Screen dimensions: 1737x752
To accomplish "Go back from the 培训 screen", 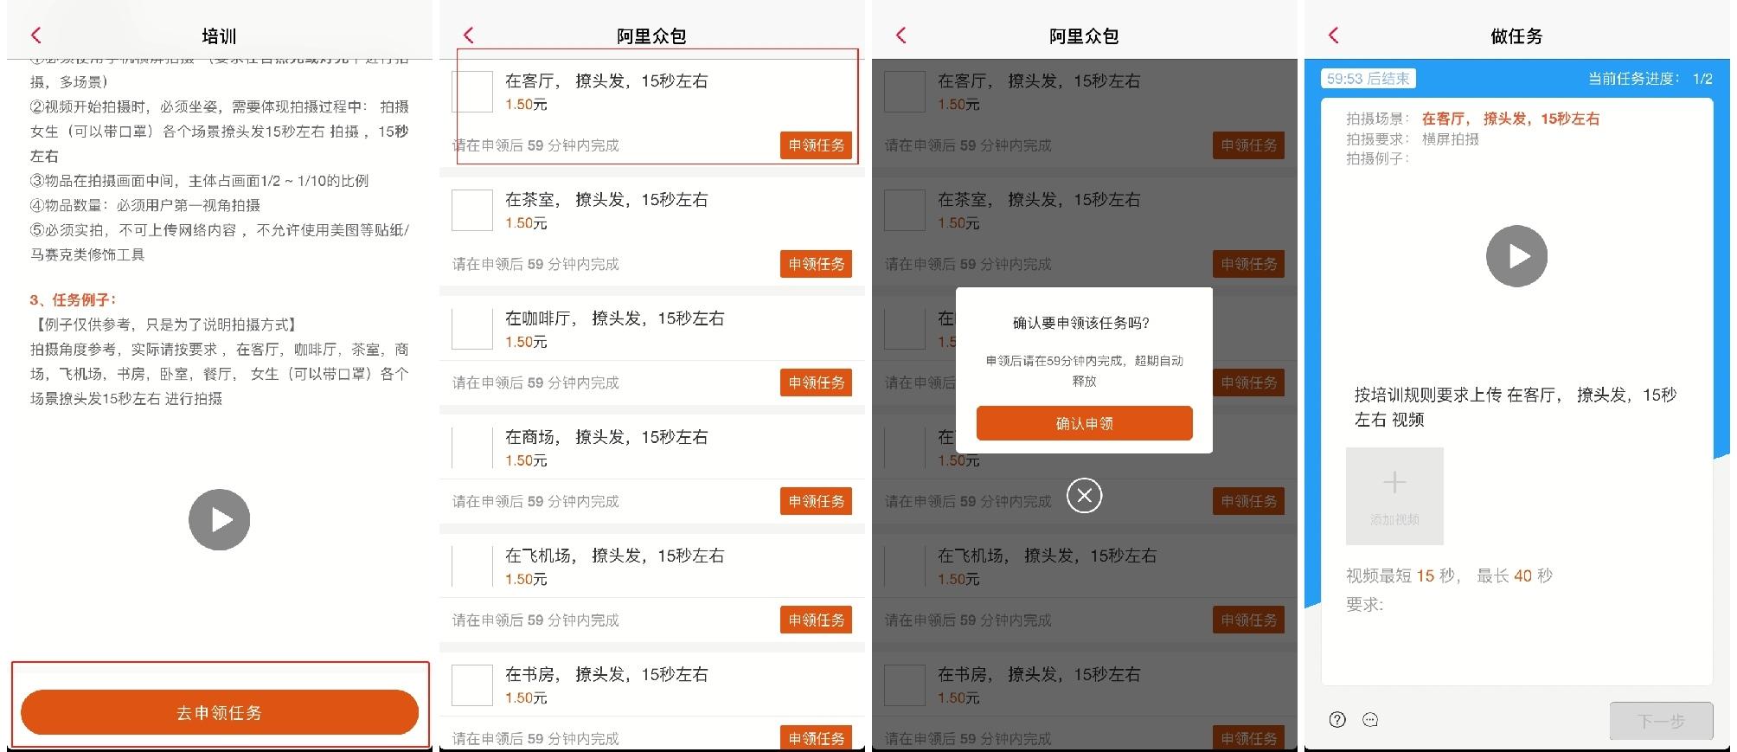I will [35, 35].
